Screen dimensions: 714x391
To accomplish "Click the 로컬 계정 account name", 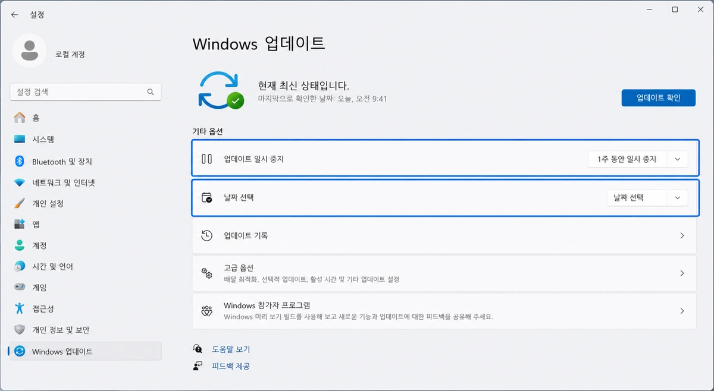I will coord(70,54).
